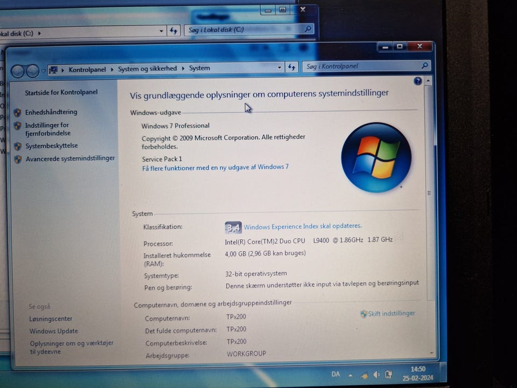Click the scroll up arrow of the System page
This screenshot has height=388, width=517.
pos(428,80)
